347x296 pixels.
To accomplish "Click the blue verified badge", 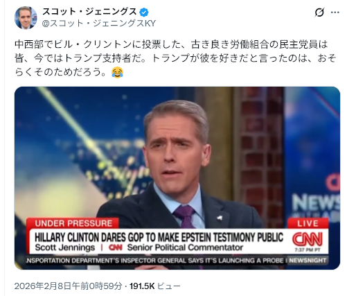I will [144, 12].
